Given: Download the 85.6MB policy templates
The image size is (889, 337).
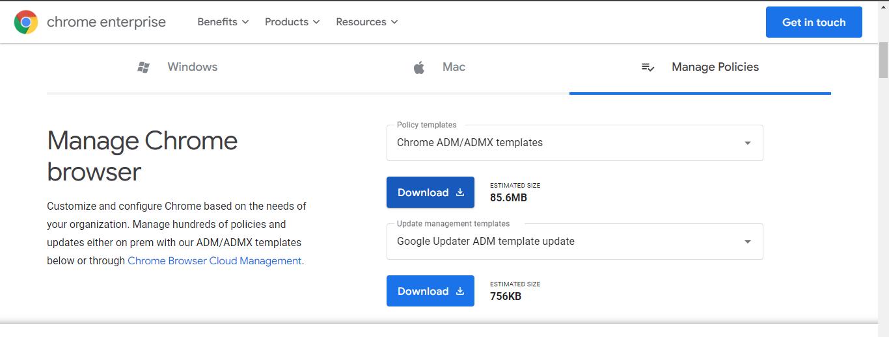Looking at the screenshot, I should pos(430,192).
